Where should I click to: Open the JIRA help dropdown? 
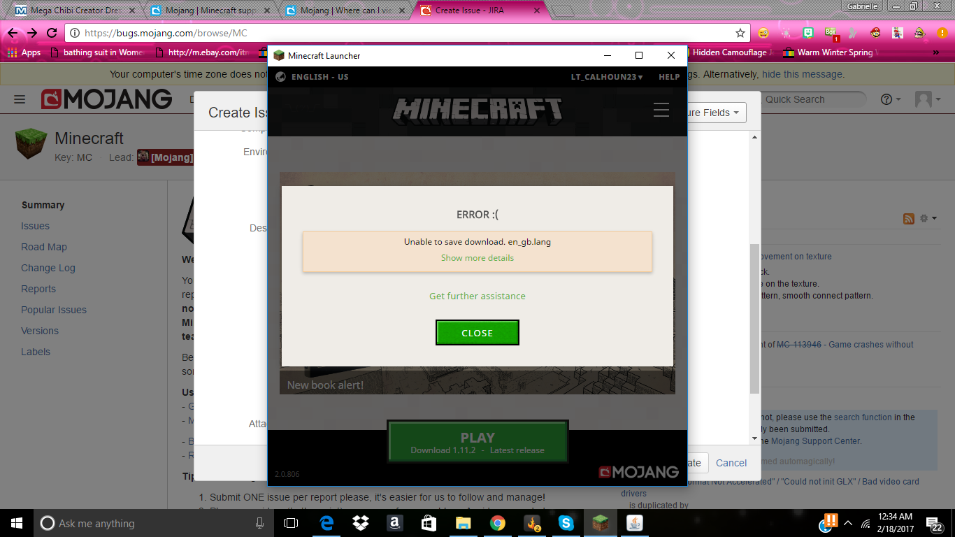(x=891, y=99)
